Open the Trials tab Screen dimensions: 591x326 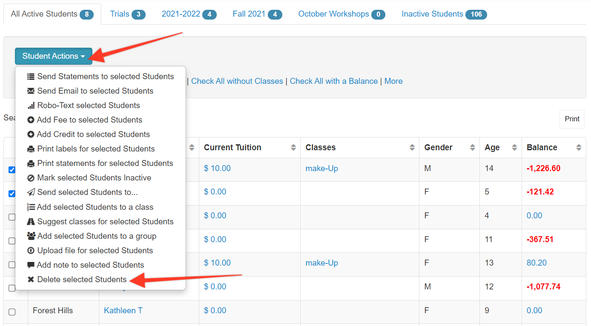[x=127, y=14]
